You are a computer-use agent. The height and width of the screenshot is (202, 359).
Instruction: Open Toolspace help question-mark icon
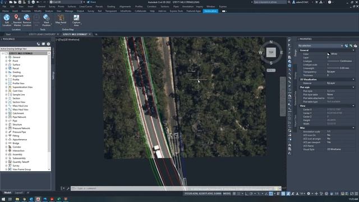tap(48, 44)
